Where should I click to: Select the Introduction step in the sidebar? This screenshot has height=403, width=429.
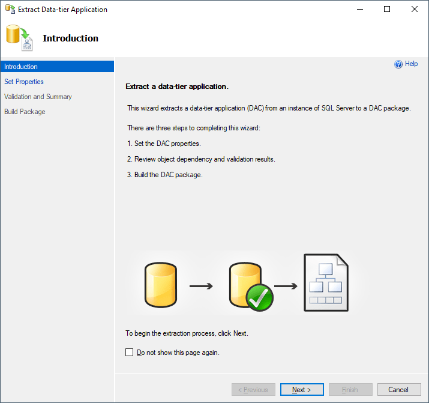click(21, 67)
